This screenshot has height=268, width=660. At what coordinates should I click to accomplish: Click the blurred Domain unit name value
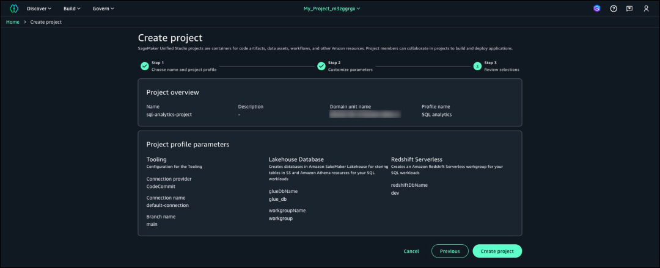coord(365,114)
